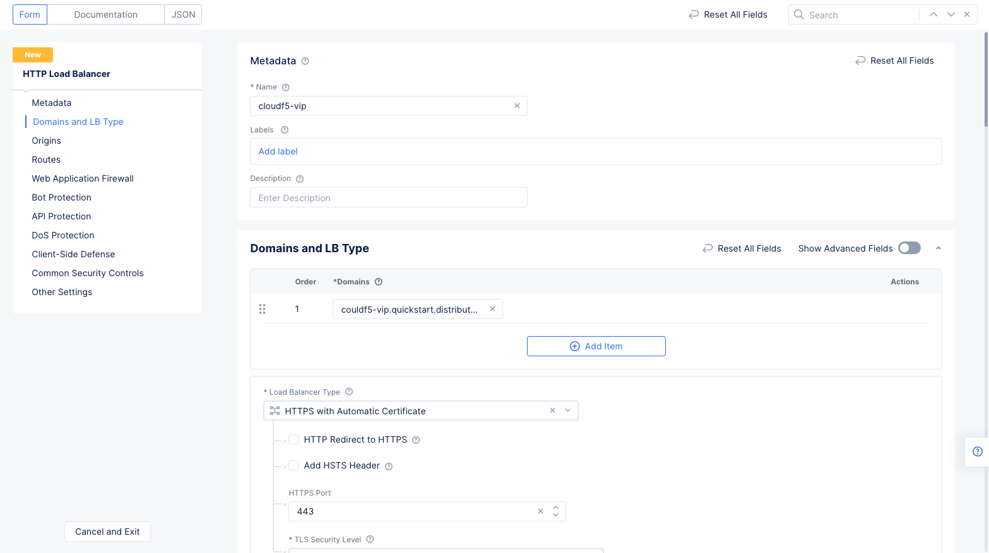Check the HTTP Redirect to HTTPS checkbox

click(293, 439)
